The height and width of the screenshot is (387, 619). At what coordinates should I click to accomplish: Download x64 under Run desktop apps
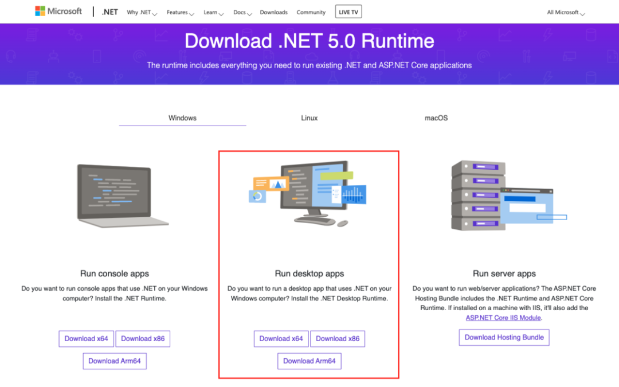pos(281,339)
